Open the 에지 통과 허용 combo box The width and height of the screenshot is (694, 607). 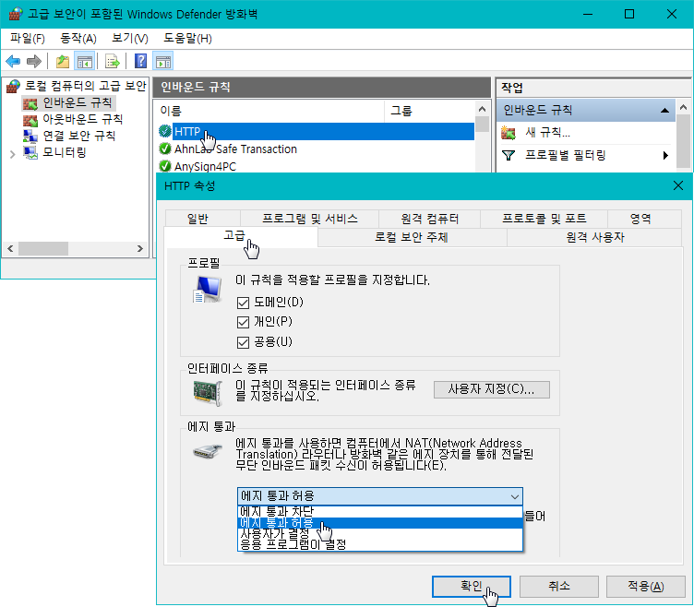click(379, 496)
